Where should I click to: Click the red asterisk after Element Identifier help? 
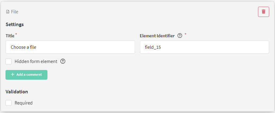[185, 34]
